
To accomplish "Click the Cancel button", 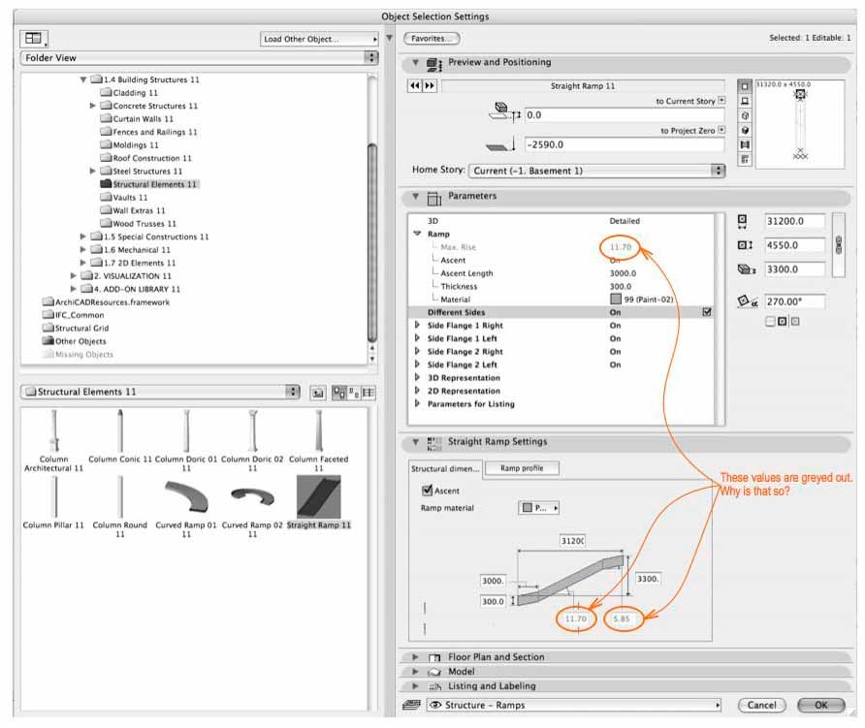I will [762, 705].
